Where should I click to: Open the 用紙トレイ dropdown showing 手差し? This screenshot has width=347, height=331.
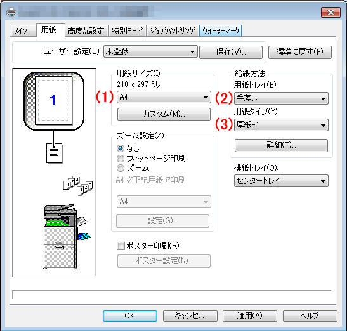tap(281, 98)
